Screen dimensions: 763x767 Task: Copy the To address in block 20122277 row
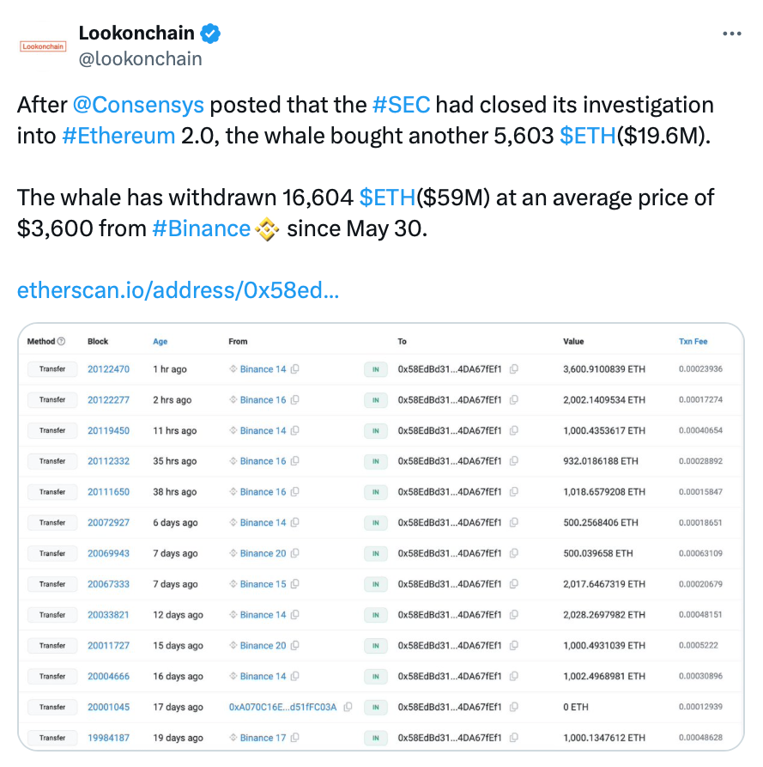click(x=514, y=400)
